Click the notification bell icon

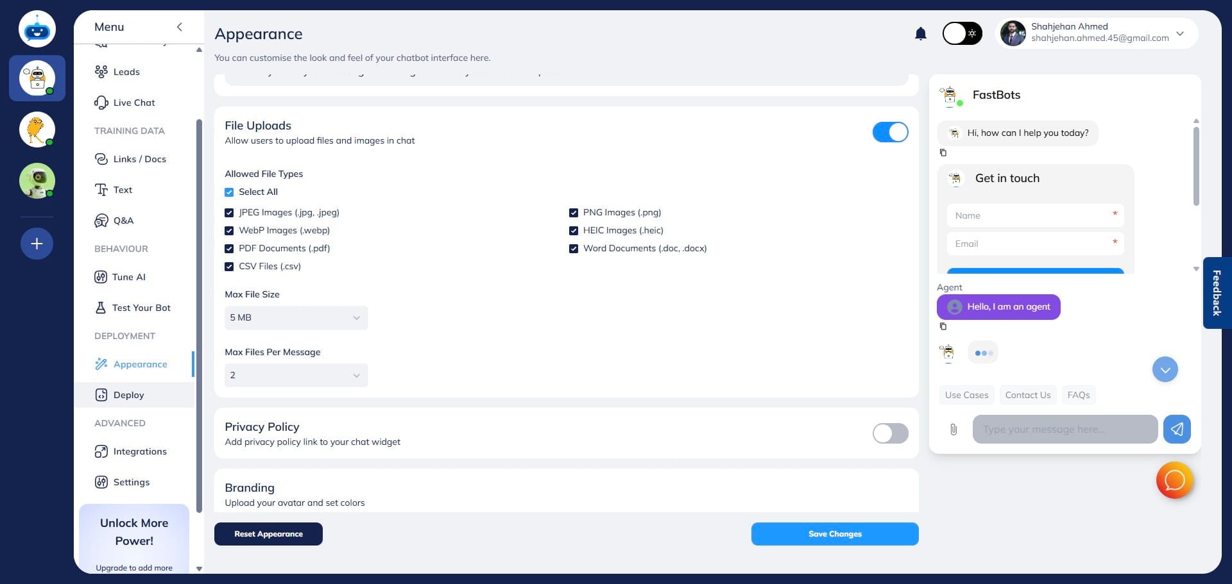pos(920,33)
